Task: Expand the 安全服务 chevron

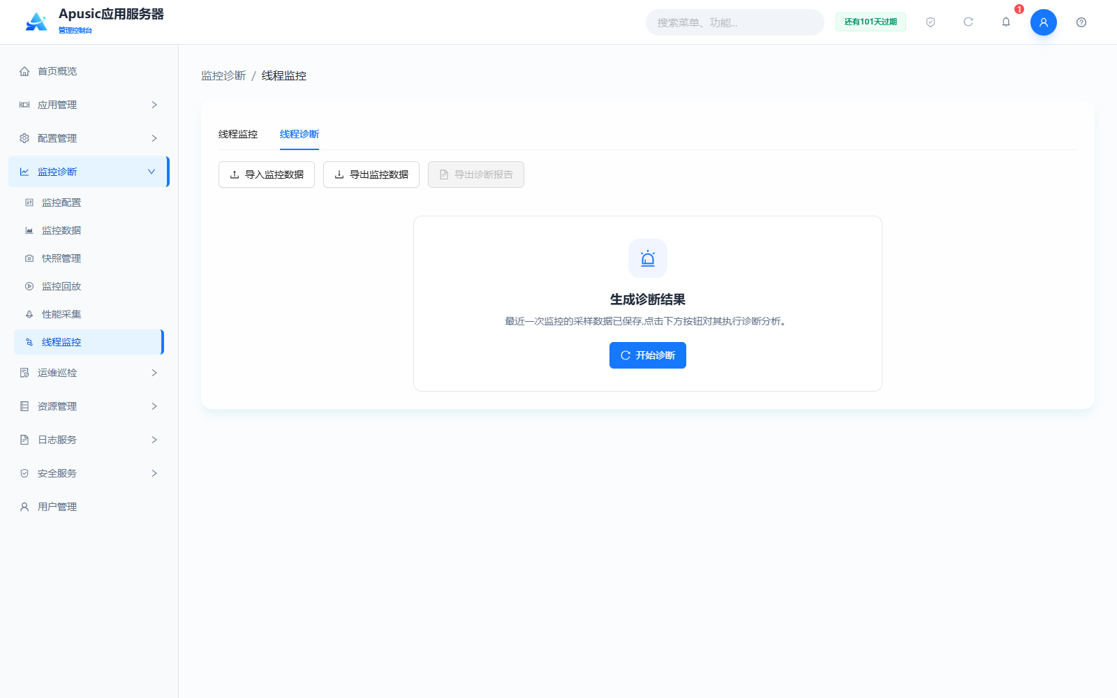Action: 154,473
